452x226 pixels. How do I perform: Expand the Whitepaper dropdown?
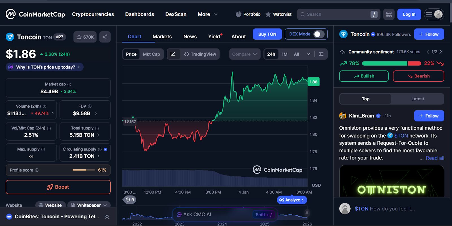pyautogui.click(x=89, y=205)
